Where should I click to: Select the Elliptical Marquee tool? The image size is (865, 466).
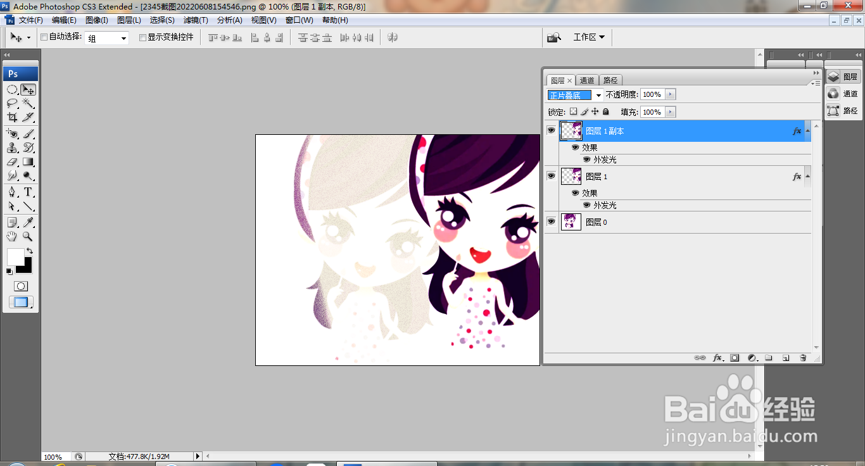click(12, 90)
